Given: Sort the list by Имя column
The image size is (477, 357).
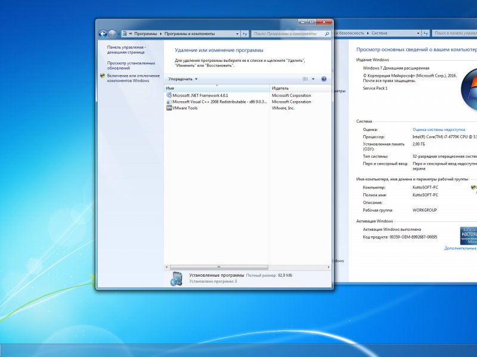Looking at the screenshot, I should (x=217, y=88).
